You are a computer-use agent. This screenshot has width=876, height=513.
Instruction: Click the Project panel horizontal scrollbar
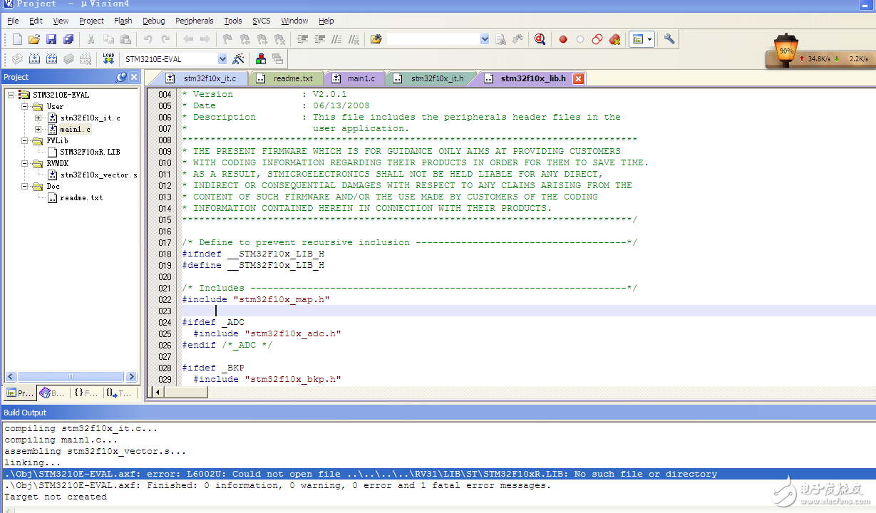point(71,376)
